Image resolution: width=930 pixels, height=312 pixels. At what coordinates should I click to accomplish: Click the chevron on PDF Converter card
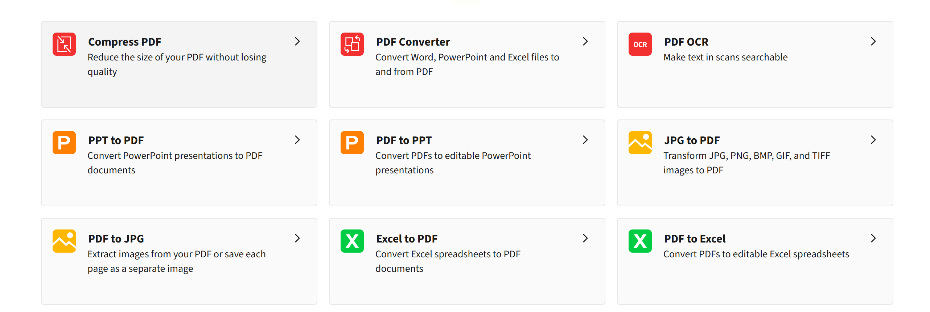(x=585, y=42)
